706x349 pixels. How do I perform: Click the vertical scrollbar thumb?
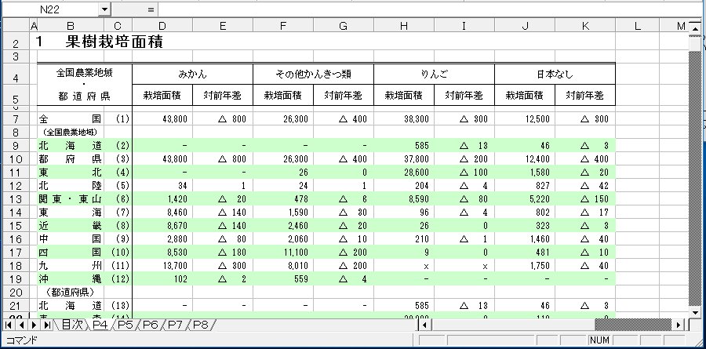click(695, 44)
